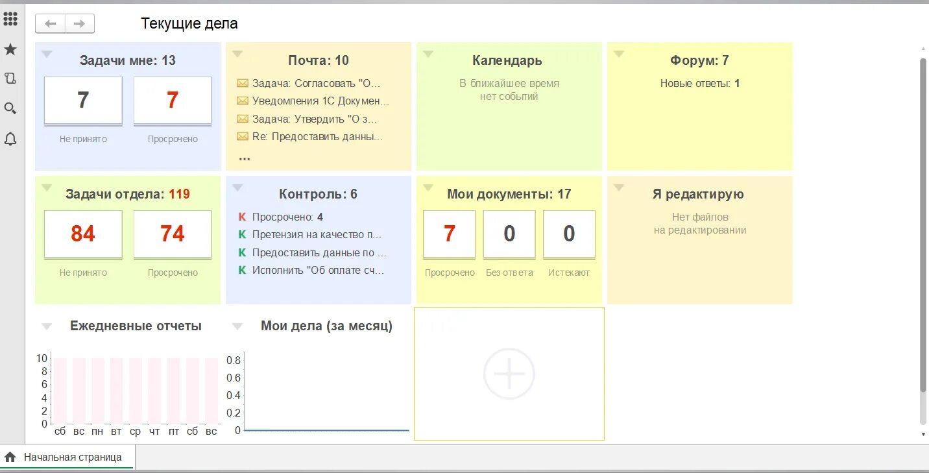Open the Форум: 7 header
This screenshot has height=473, width=929.
click(x=699, y=60)
